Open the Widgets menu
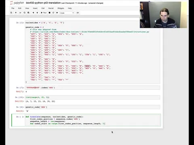Screen dimensions: 194x145 tap(61, 8)
